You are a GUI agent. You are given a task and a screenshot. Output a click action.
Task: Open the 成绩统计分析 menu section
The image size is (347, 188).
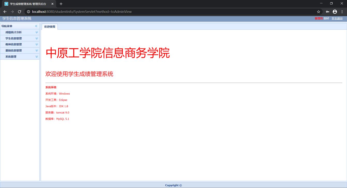coord(20,32)
